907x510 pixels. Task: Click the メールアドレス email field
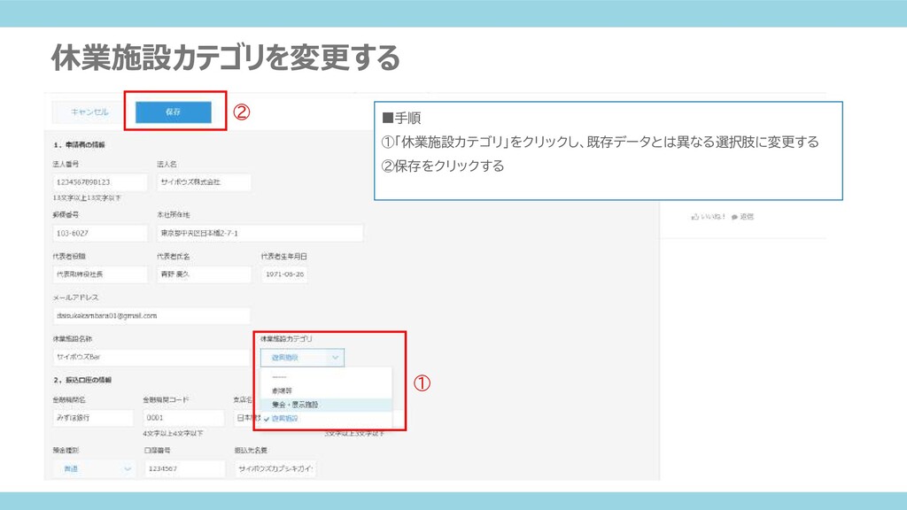coord(151,316)
